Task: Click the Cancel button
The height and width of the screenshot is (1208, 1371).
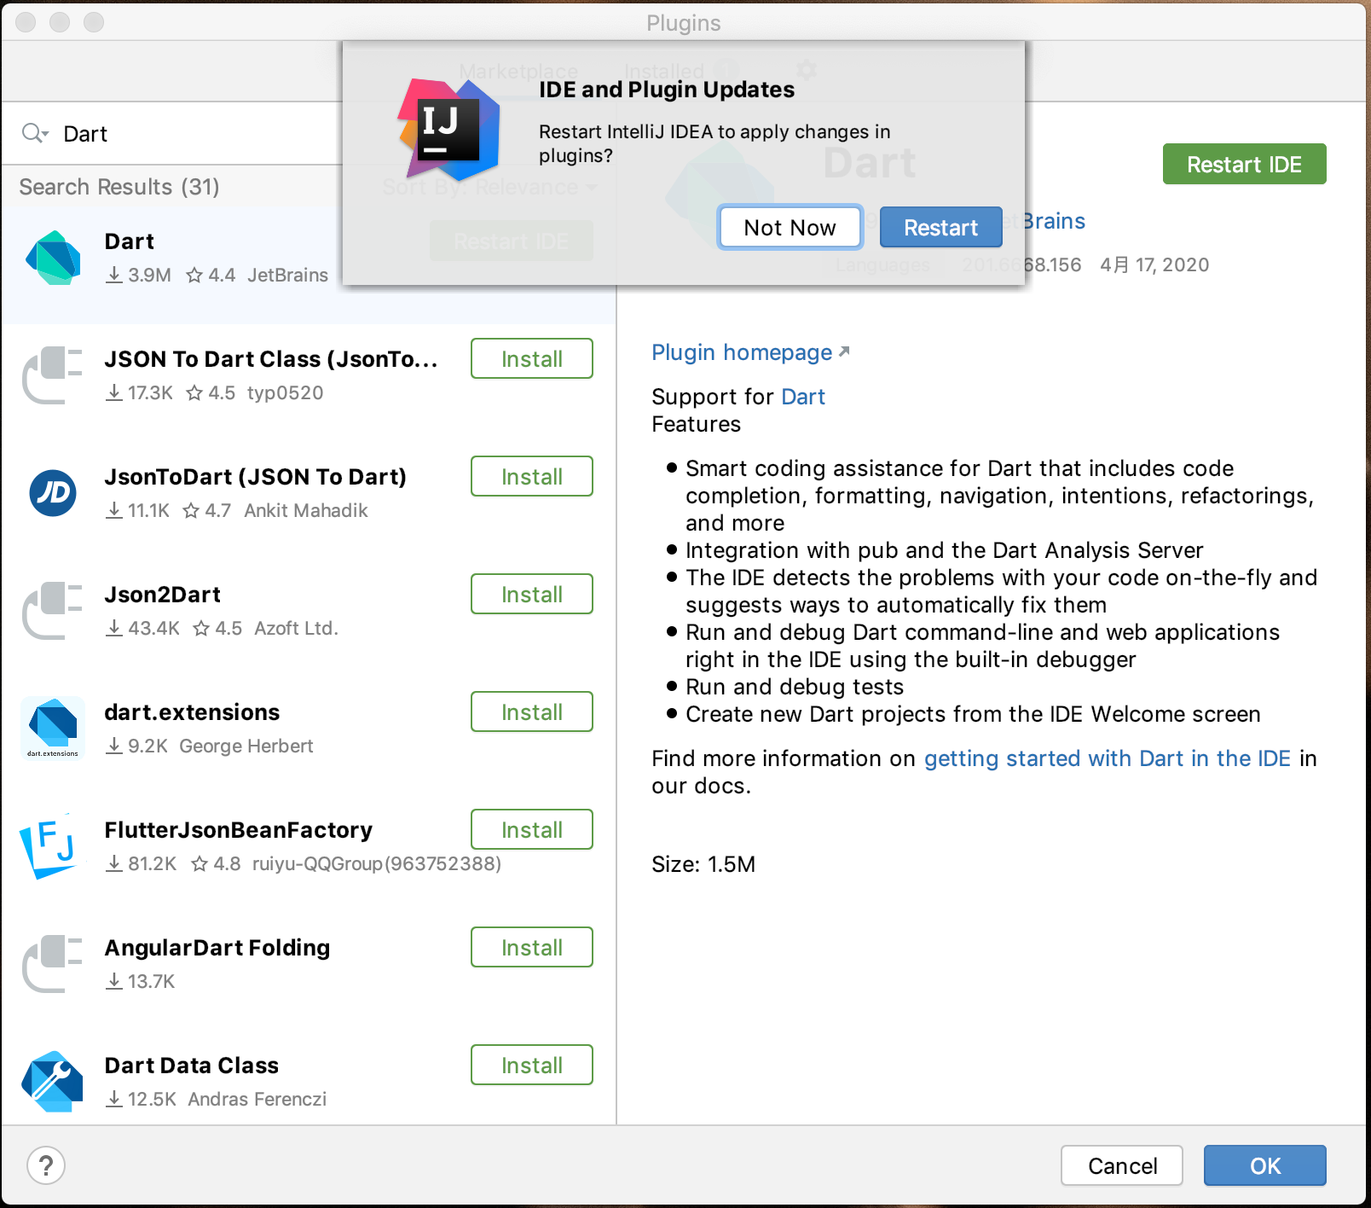Action: [x=1122, y=1165]
